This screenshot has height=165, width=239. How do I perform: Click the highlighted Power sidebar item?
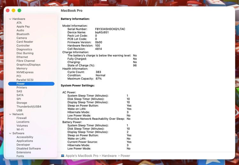31,84
